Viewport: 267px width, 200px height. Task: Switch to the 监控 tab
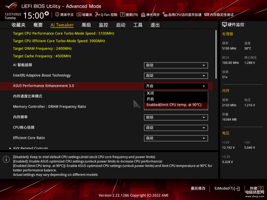104,25
